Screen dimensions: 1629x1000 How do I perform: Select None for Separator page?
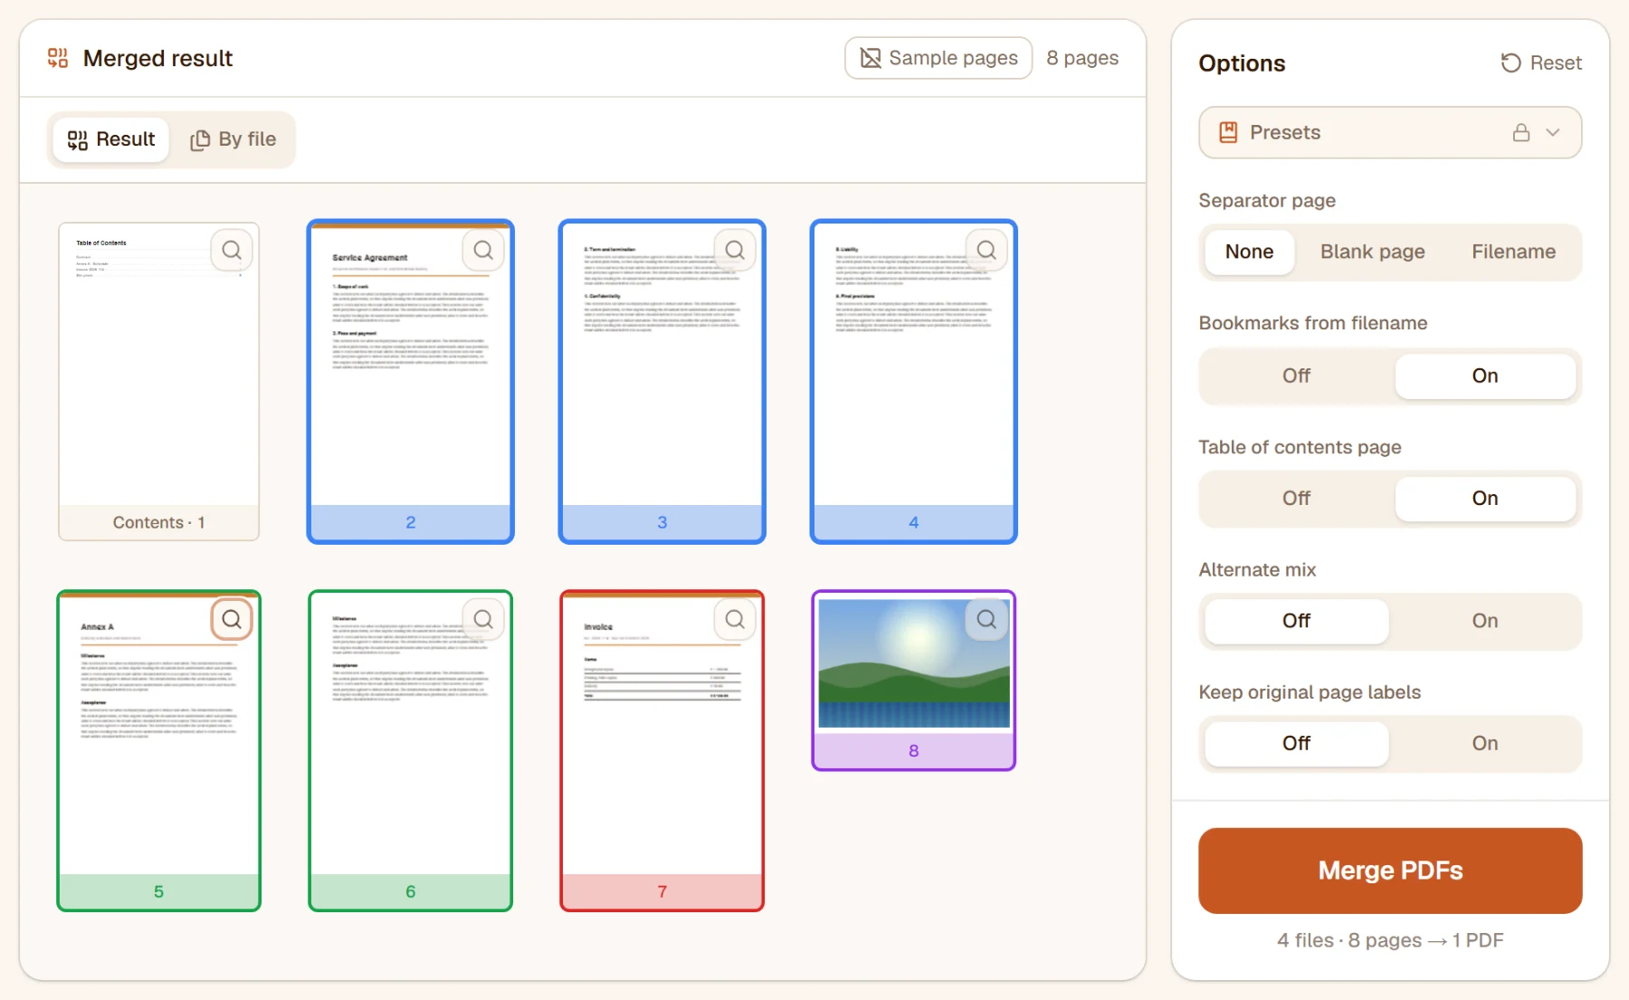pyautogui.click(x=1249, y=252)
